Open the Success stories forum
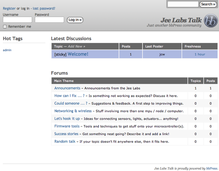Image resolution: width=219 pixels, height=171 pixels. [x=66, y=134]
